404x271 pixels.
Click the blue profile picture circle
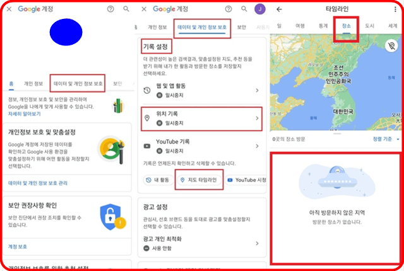click(x=66, y=32)
